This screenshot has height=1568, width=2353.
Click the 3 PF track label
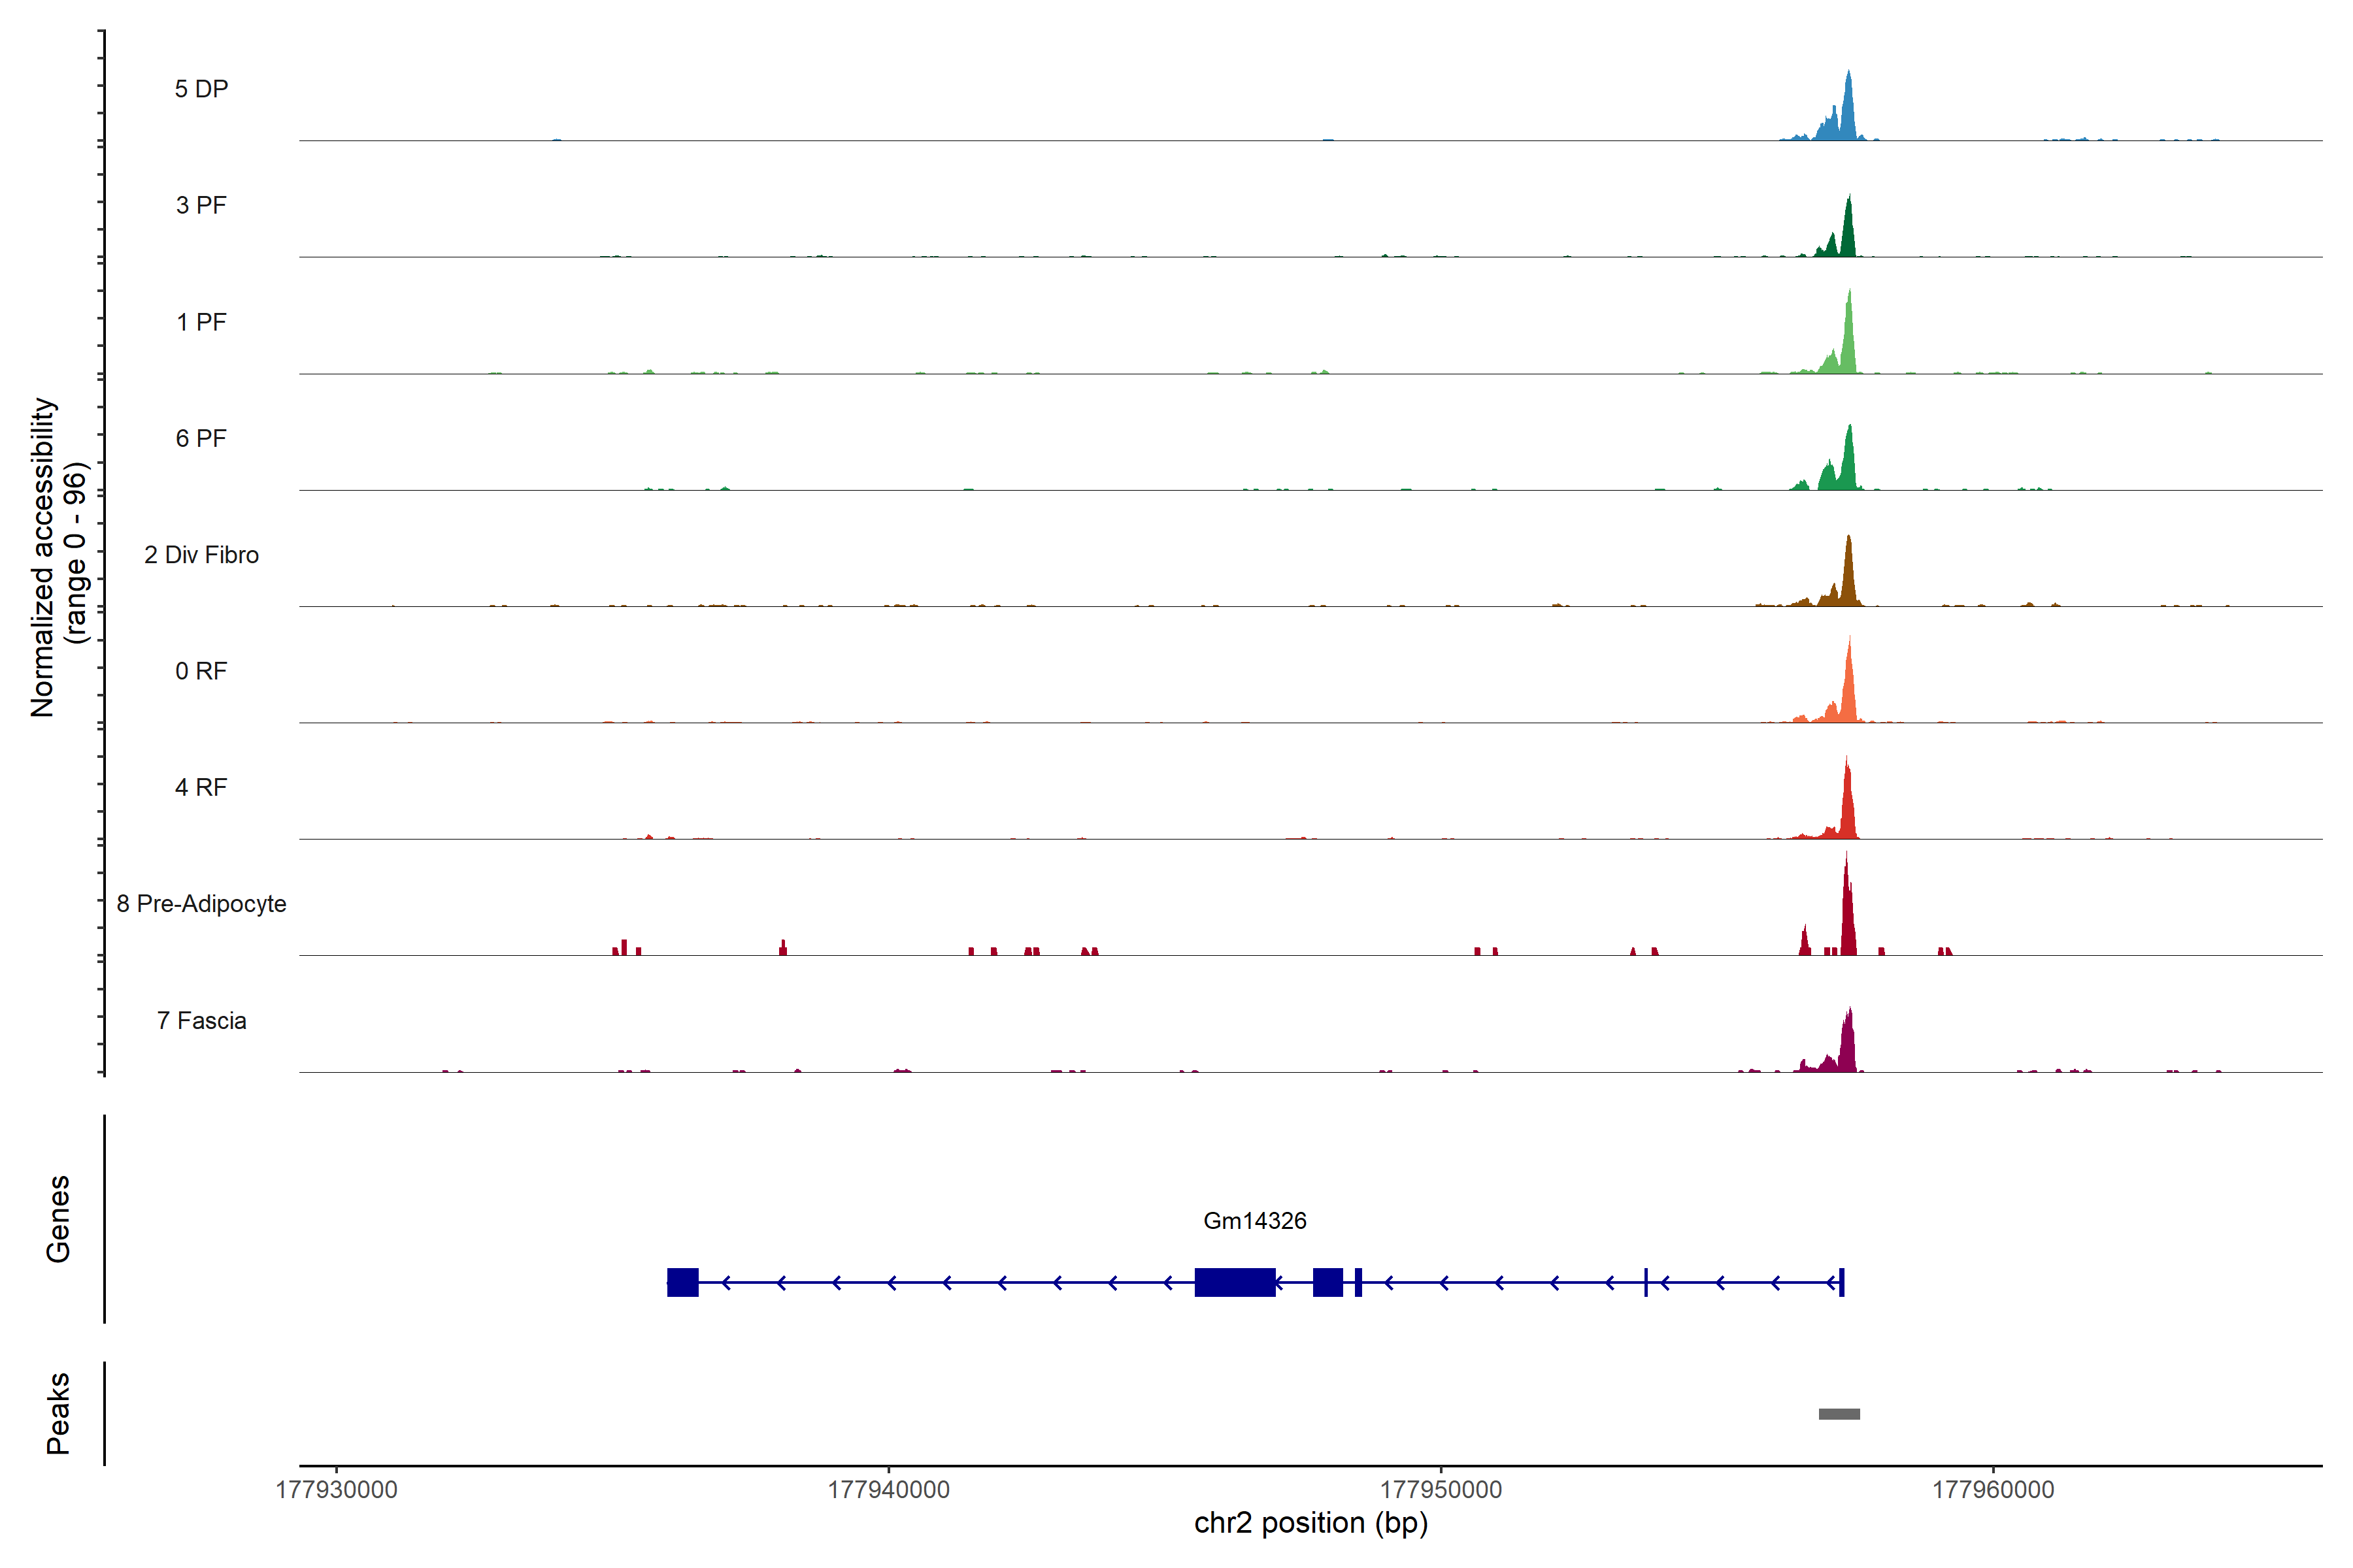click(201, 205)
